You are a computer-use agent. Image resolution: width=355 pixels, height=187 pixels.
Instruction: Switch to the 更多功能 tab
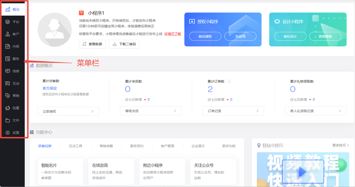[x=229, y=146]
